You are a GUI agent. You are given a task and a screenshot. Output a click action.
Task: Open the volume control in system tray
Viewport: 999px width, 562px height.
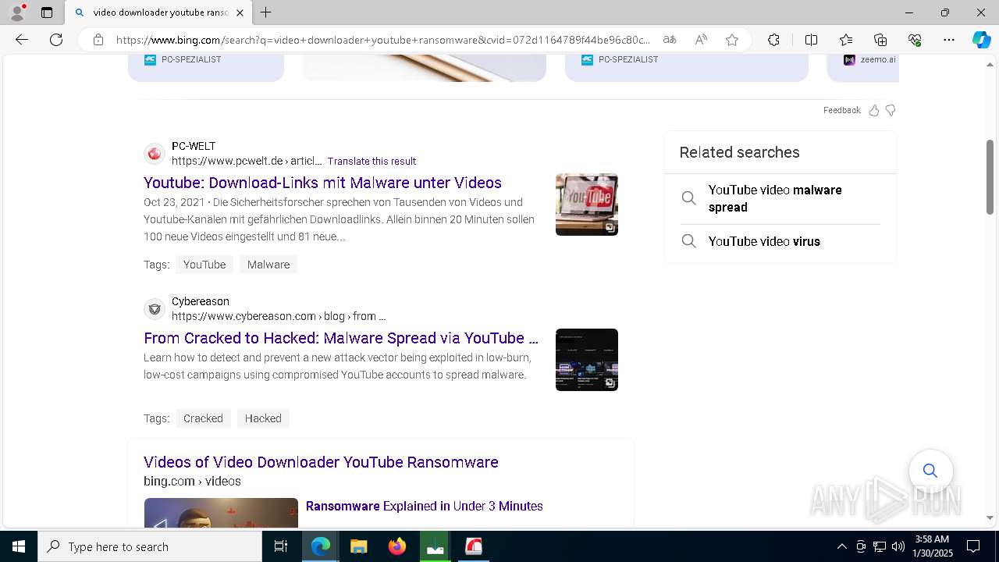[x=898, y=546]
